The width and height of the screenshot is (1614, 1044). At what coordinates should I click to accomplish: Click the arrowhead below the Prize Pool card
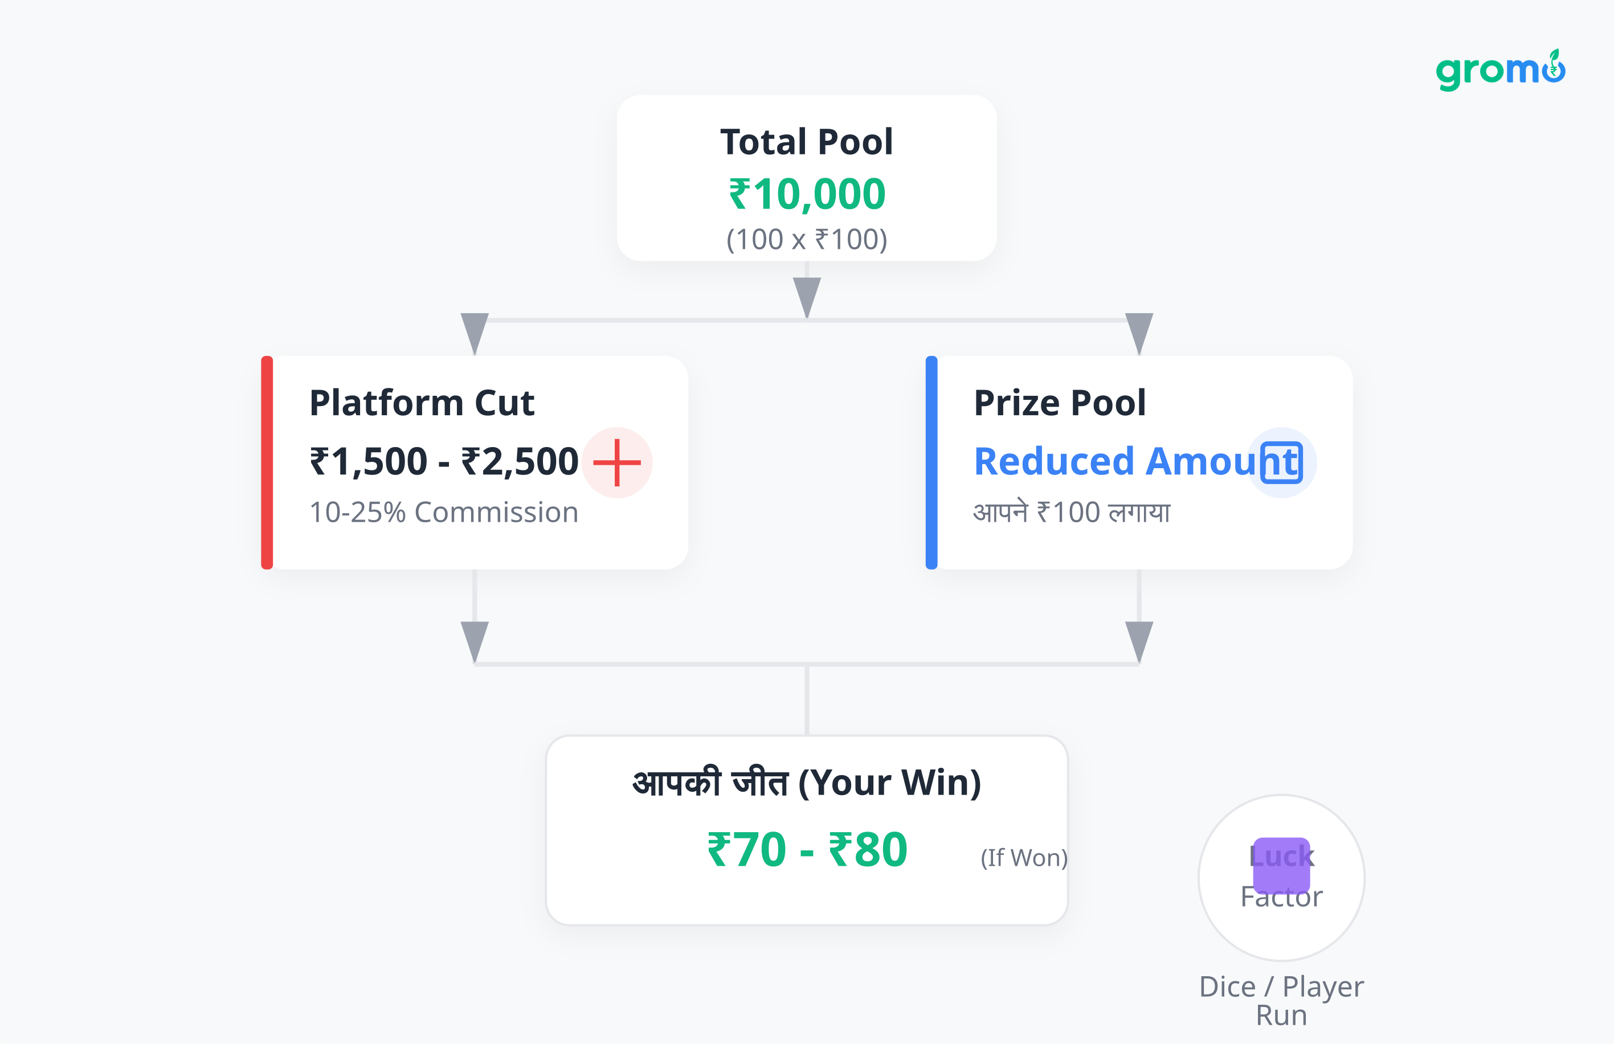1139,640
